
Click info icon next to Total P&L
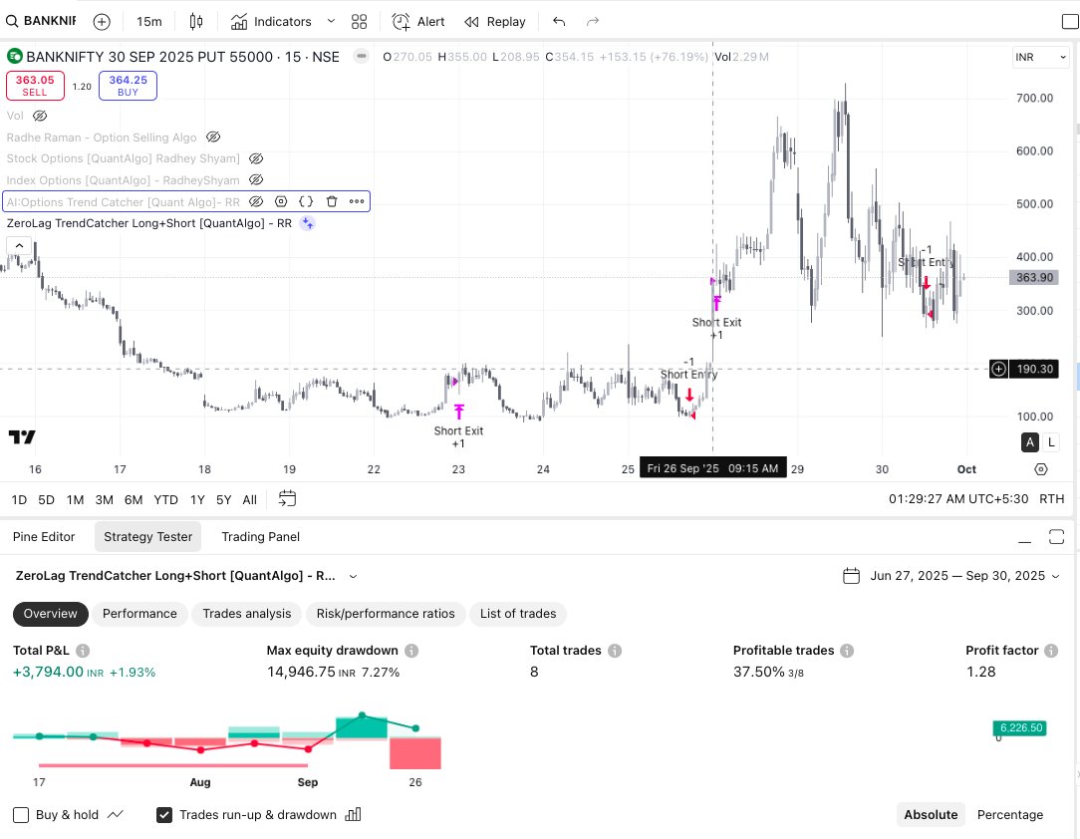(x=83, y=651)
